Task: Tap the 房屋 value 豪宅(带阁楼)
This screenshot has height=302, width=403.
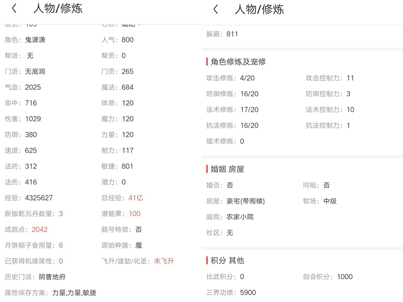Action: point(246,201)
